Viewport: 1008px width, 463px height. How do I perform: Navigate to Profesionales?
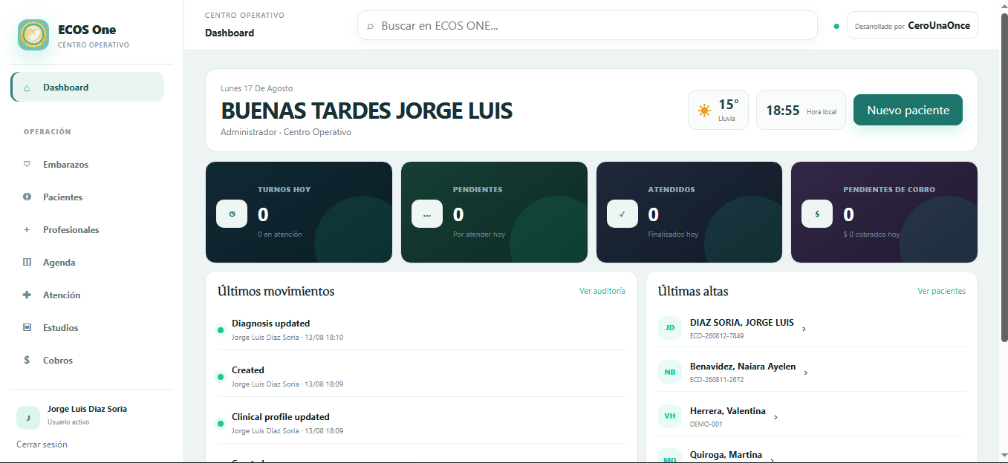pos(88,229)
